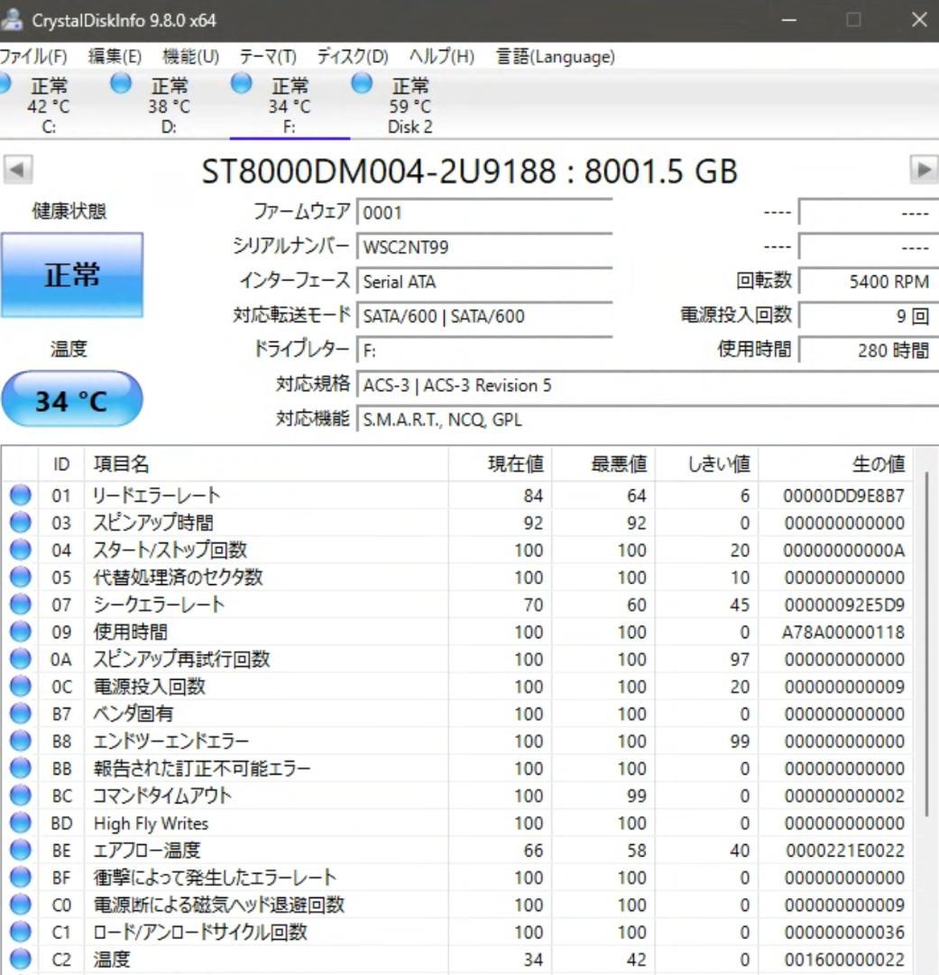The width and height of the screenshot is (939, 975).
Task: Select the F: drive 34 °C tab
Action: coord(290,105)
